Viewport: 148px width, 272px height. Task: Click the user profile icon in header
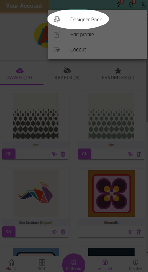click(143, 5)
